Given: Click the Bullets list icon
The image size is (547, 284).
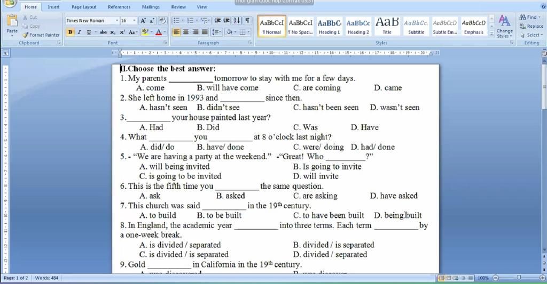Looking at the screenshot, I should pos(177,21).
